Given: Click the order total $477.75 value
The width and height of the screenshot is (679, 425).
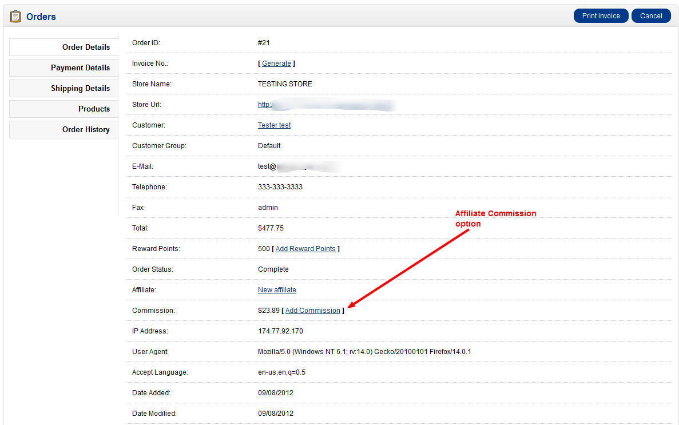Looking at the screenshot, I should [271, 228].
